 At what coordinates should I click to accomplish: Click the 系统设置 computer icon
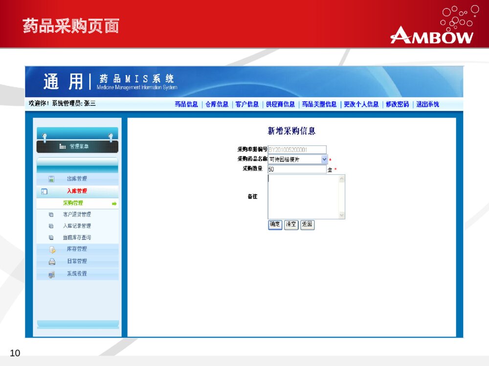pos(52,274)
